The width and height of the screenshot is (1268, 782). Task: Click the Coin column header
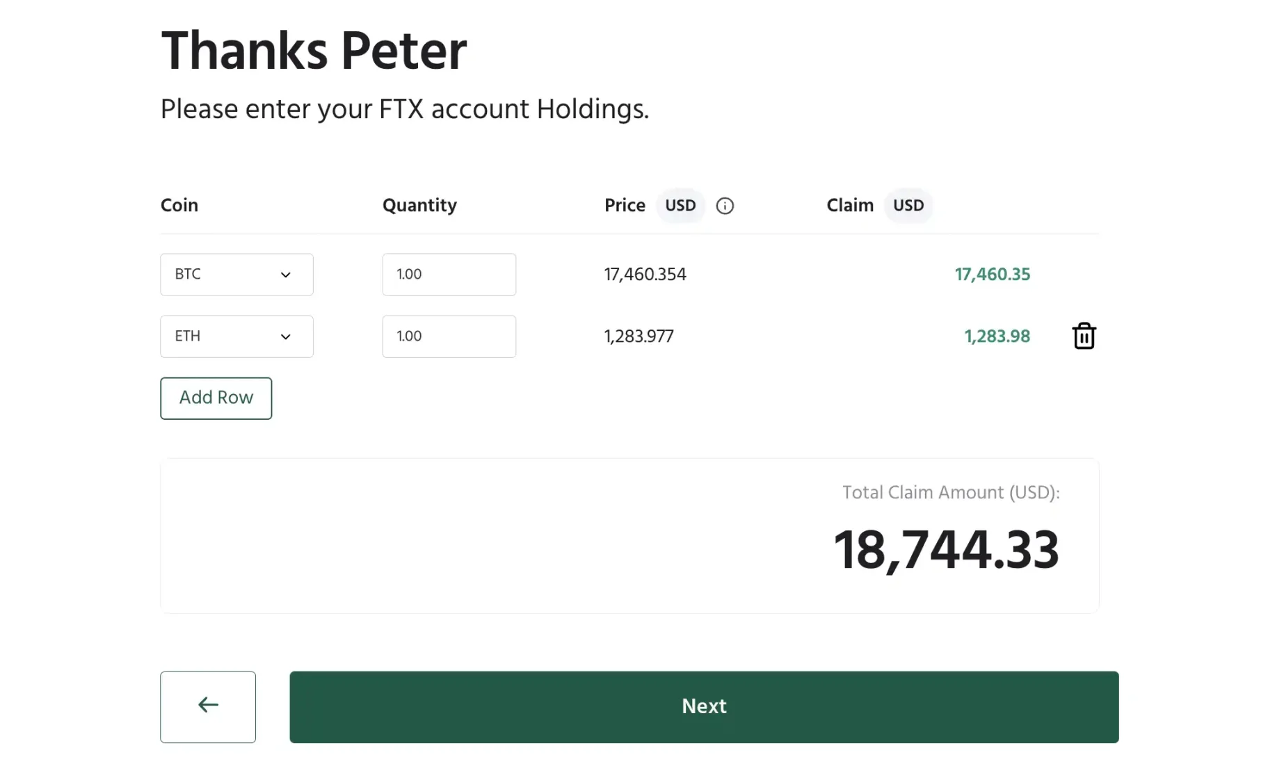(x=179, y=206)
